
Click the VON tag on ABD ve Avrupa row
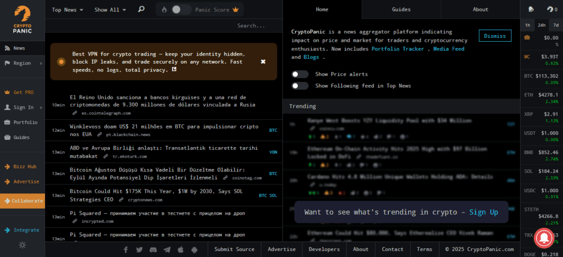(273, 152)
